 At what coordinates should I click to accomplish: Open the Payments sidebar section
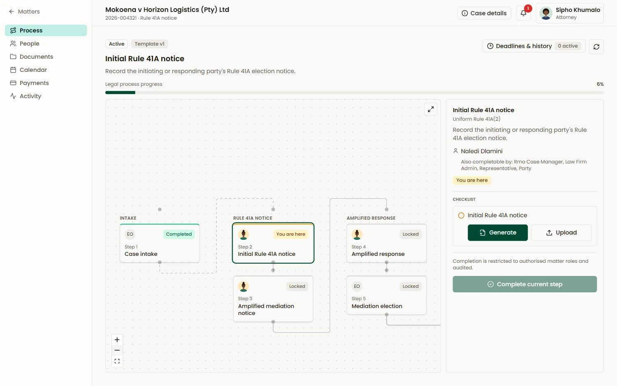[x=46, y=83]
